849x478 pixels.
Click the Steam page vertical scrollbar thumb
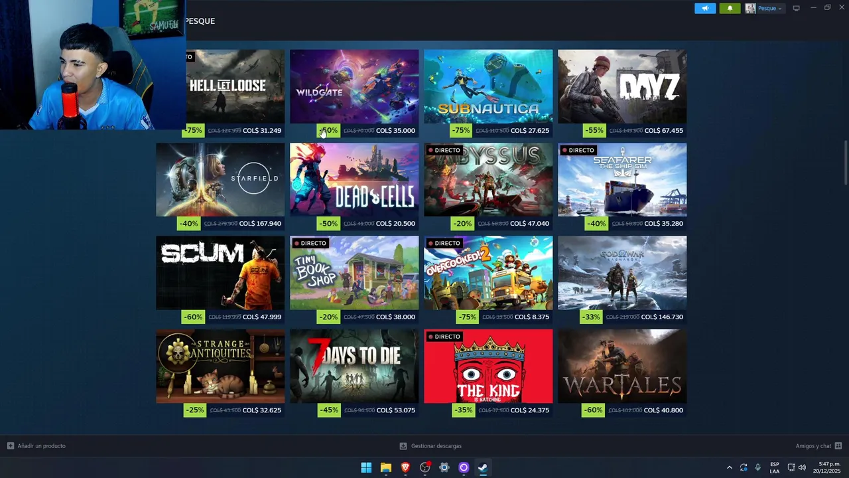[845, 163]
